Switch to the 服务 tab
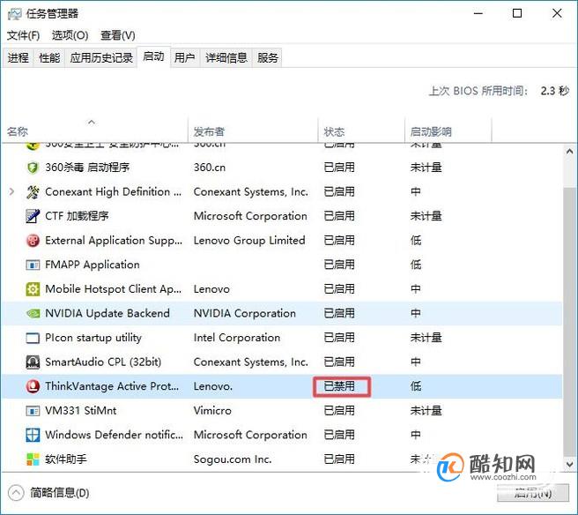This screenshot has height=515, width=578. (x=268, y=57)
